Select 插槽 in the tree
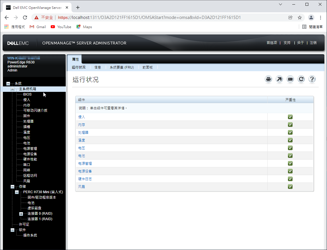The height and width of the screenshot is (250, 327). pos(27,127)
